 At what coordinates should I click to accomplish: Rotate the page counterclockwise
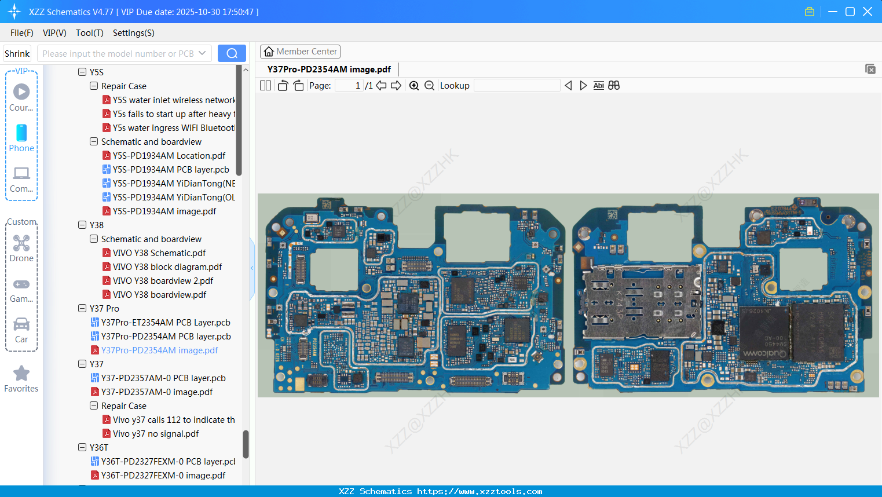[283, 86]
